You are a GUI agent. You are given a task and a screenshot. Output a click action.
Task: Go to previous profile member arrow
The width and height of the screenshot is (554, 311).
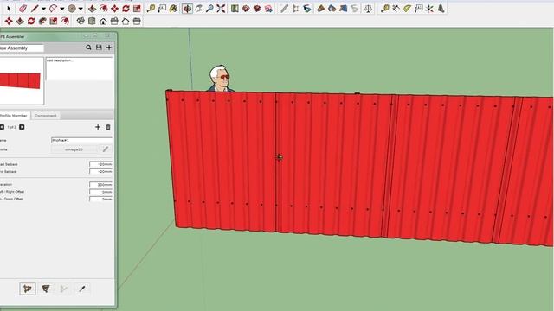[2, 127]
